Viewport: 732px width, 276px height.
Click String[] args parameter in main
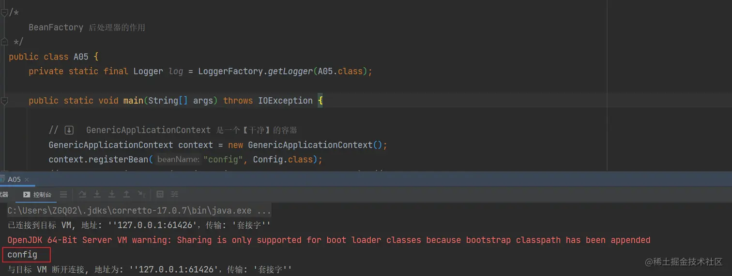[181, 101]
